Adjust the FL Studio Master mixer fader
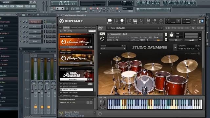 32,91
